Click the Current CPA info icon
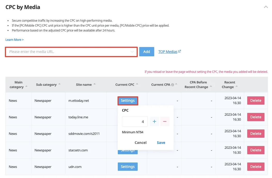 173,85
